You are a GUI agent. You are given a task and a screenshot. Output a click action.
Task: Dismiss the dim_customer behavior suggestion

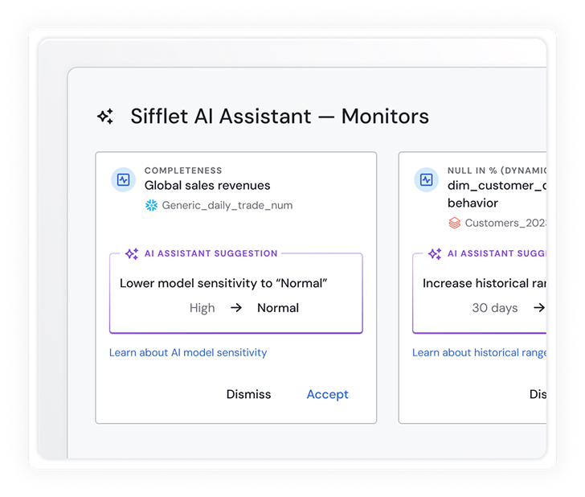pos(538,394)
